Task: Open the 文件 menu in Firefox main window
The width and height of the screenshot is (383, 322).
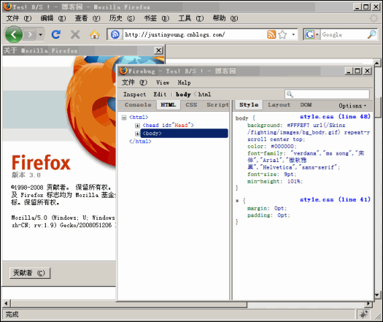Action: pyautogui.click(x=18, y=18)
